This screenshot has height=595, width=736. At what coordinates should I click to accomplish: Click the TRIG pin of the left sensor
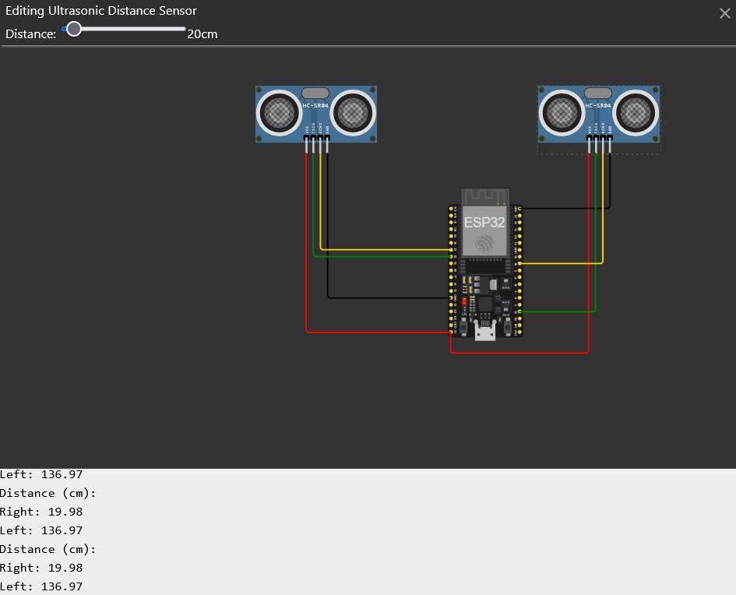point(313,138)
